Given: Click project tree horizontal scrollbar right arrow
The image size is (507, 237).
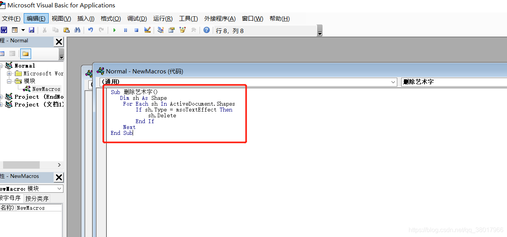Looking at the screenshot, I should pos(59,165).
